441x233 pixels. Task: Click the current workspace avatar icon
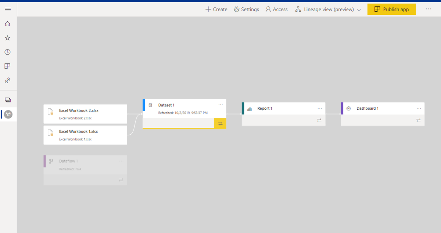pos(8,114)
